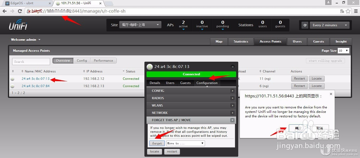The width and height of the screenshot is (360, 158).
Task: Open AP link 24:a4:3c:8c:07:84
Action: click(x=36, y=86)
